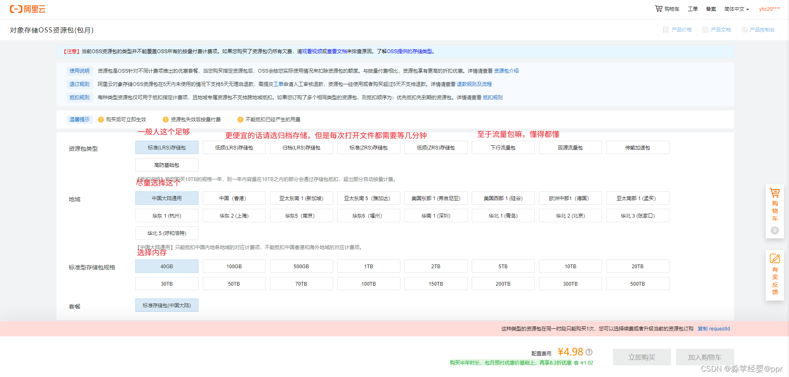
Task: Open 购物车 in top navigation
Action: (x=672, y=9)
